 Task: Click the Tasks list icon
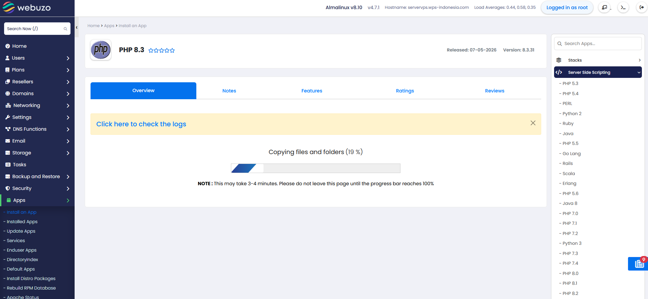[8, 165]
